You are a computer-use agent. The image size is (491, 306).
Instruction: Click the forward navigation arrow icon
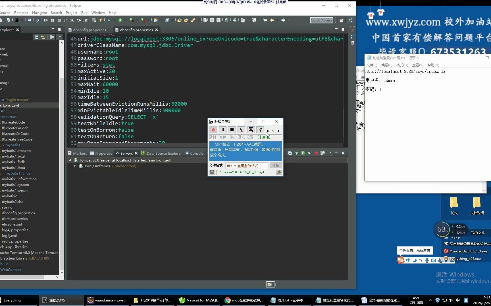(x=283, y=20)
